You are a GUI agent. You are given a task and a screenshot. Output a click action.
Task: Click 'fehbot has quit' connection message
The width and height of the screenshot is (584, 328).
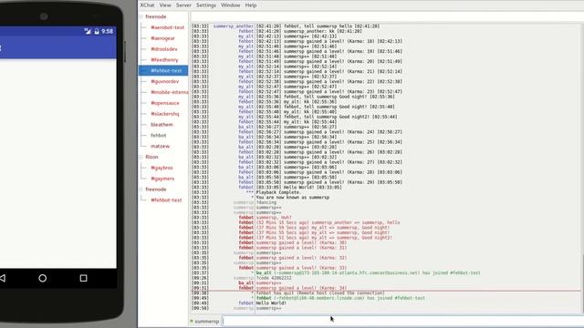coord(320,293)
